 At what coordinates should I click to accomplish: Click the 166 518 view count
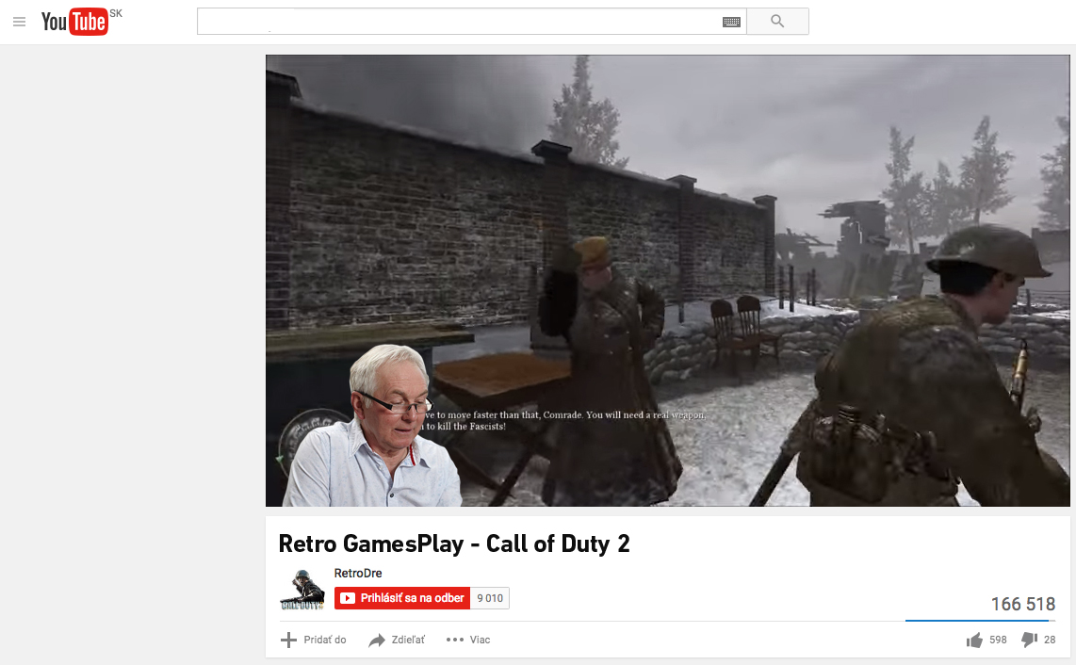1022,604
